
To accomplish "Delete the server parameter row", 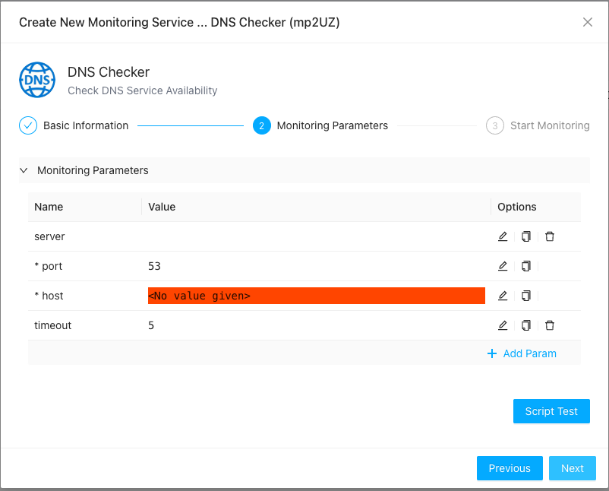I will tap(550, 236).
